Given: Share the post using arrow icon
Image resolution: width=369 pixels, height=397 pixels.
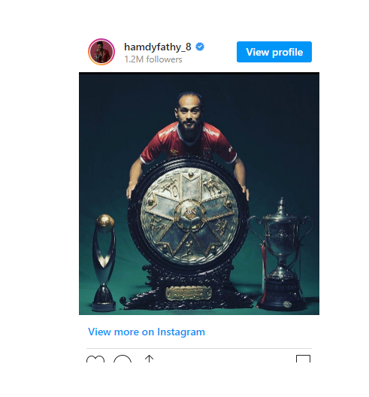Looking at the screenshot, I should tap(150, 359).
